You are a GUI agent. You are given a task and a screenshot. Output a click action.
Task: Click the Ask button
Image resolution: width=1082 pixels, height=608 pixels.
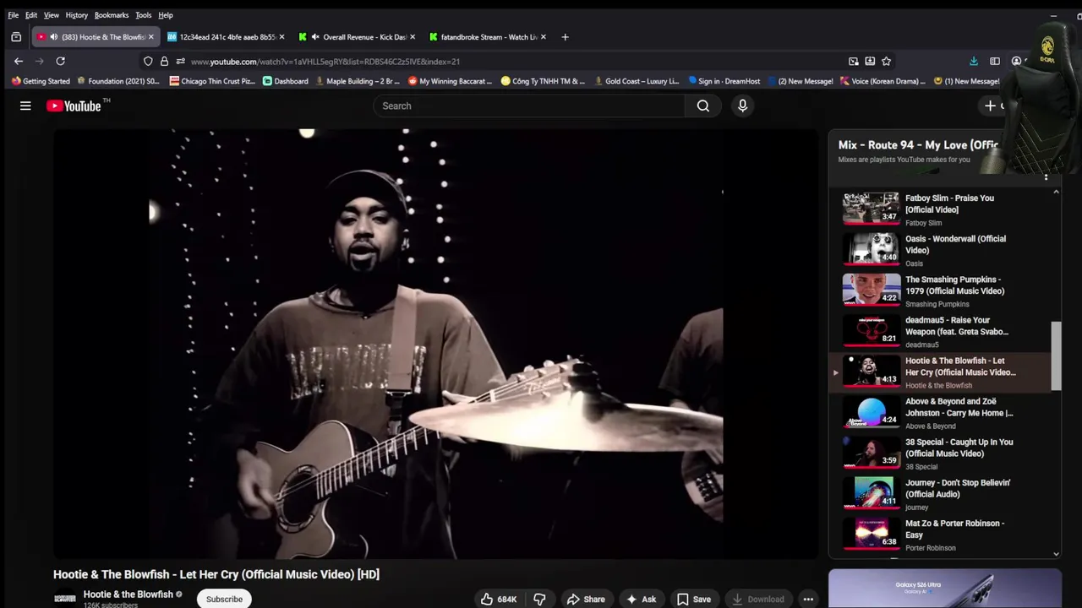point(641,599)
